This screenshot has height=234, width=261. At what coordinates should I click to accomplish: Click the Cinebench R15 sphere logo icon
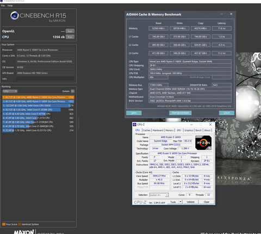pyautogui.click(x=15, y=15)
